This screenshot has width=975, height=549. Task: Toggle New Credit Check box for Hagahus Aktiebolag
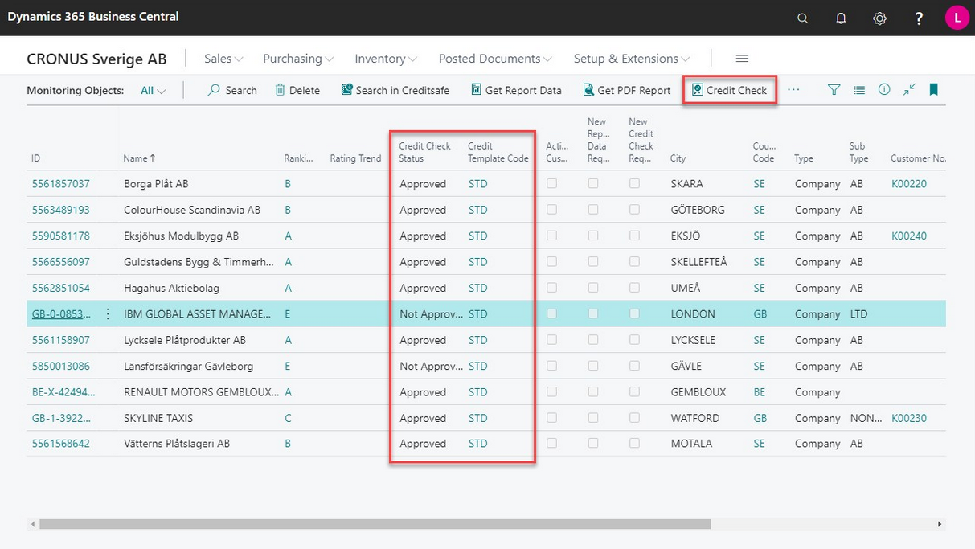pos(634,288)
